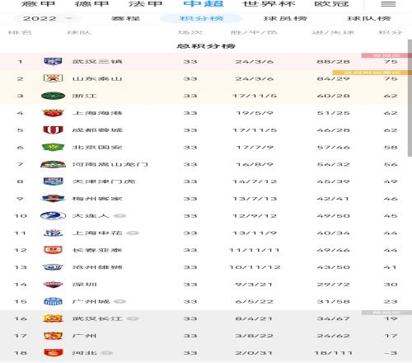Click the 北京国安 green crest
The width and height of the screenshot is (412, 363).
(53, 147)
